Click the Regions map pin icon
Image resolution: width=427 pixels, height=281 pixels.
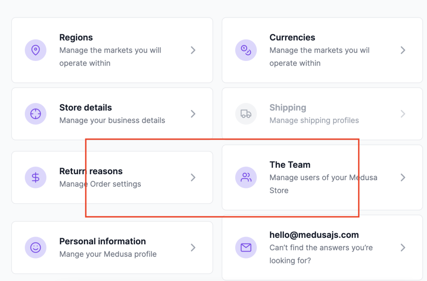(x=36, y=50)
